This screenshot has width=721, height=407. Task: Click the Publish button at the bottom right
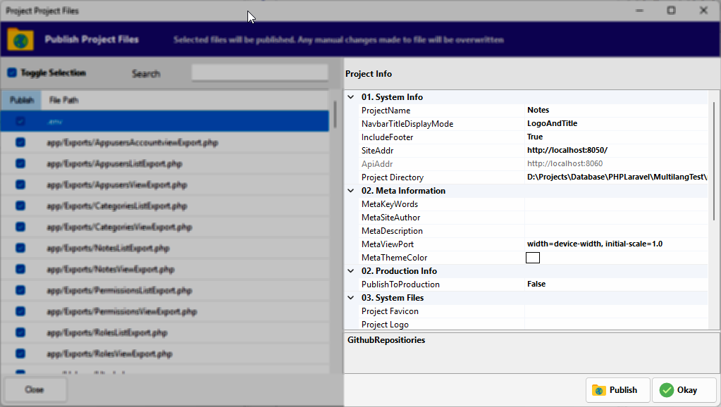(x=617, y=390)
